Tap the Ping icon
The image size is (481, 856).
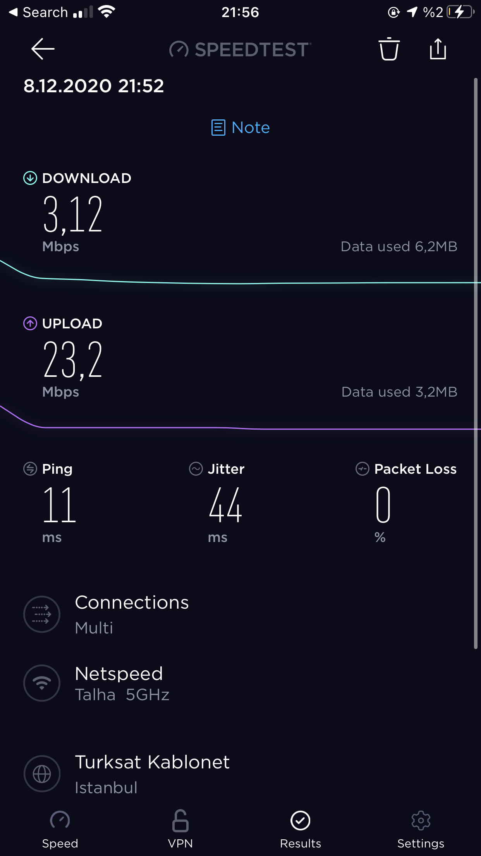point(30,469)
